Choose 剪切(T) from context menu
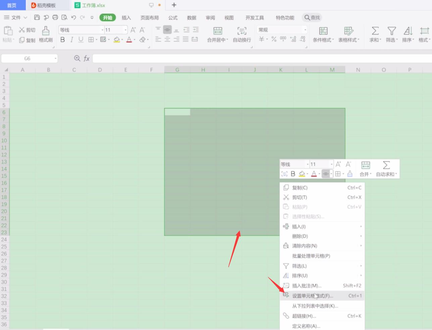The image size is (432, 330). coord(322,197)
